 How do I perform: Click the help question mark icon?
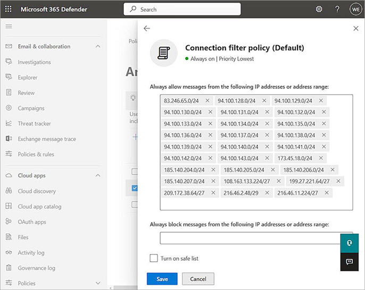(337, 9)
